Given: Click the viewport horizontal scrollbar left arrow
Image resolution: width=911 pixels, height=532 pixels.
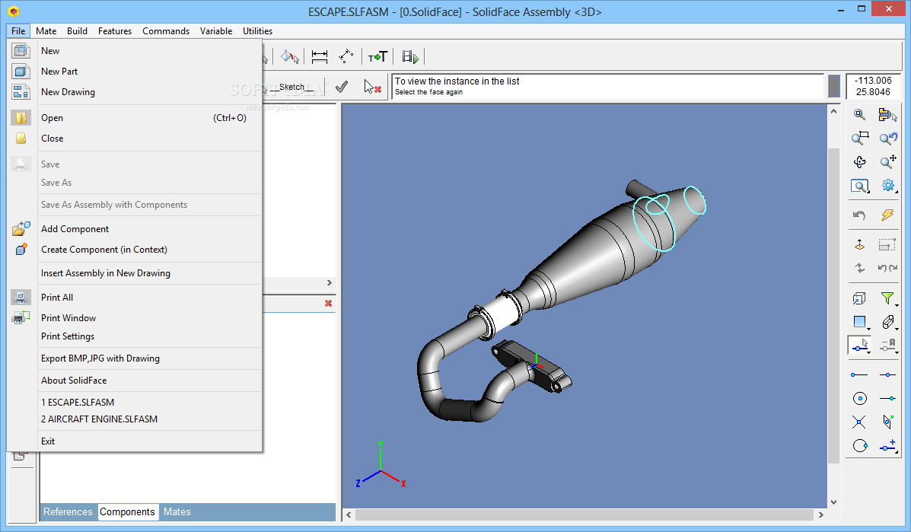Looking at the screenshot, I should pyautogui.click(x=349, y=514).
